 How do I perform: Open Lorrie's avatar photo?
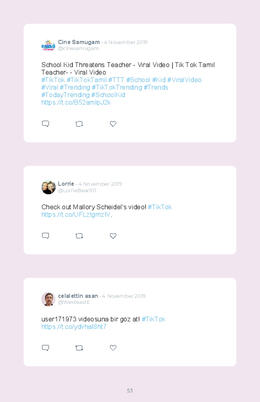pos(48,187)
